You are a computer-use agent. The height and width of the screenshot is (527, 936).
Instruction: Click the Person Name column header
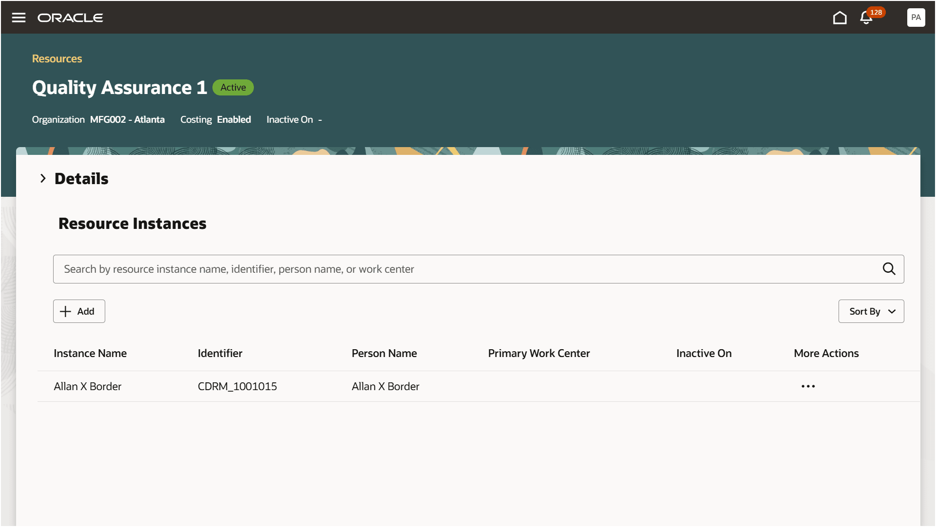384,353
